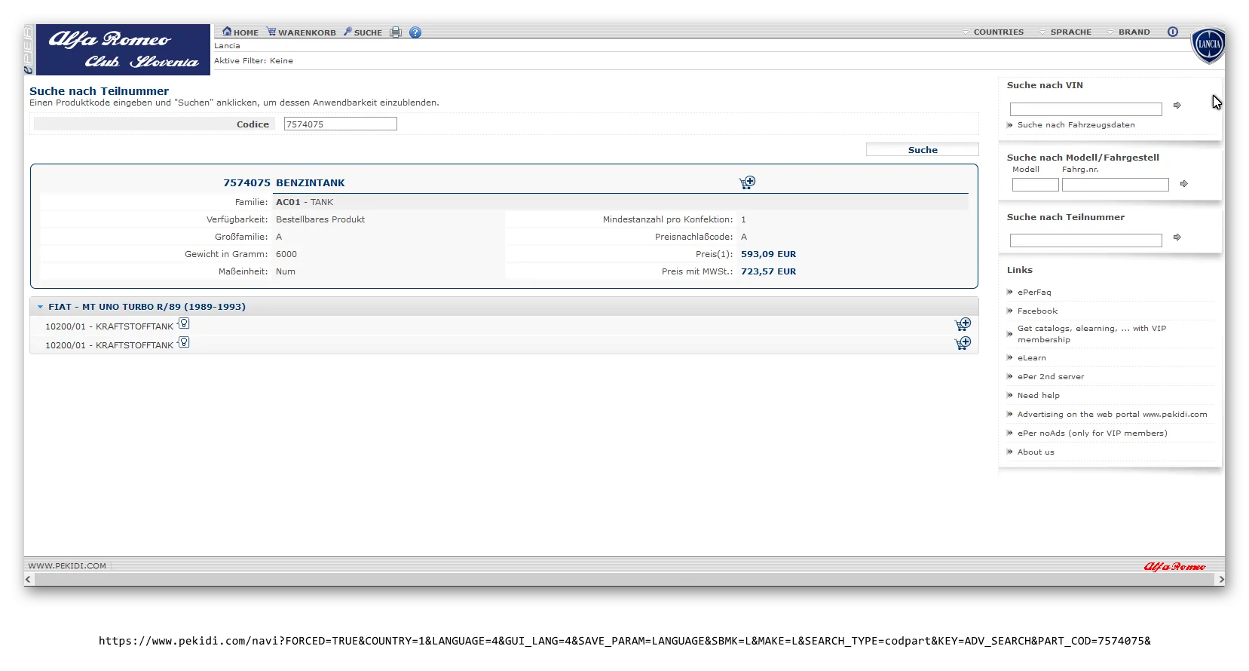
Task: Add the second KRAFTSTOFFTANK row to cart
Action: (963, 344)
